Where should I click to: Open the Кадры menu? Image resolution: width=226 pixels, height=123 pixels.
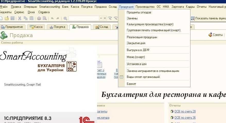(x=190, y=7)
